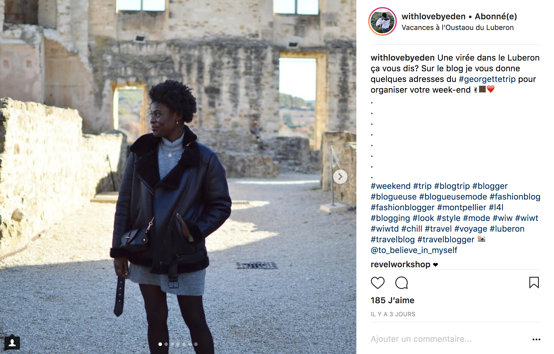Screen dimensions: 554x354
Task: View the 185 J'aime likes list
Action: 392,300
